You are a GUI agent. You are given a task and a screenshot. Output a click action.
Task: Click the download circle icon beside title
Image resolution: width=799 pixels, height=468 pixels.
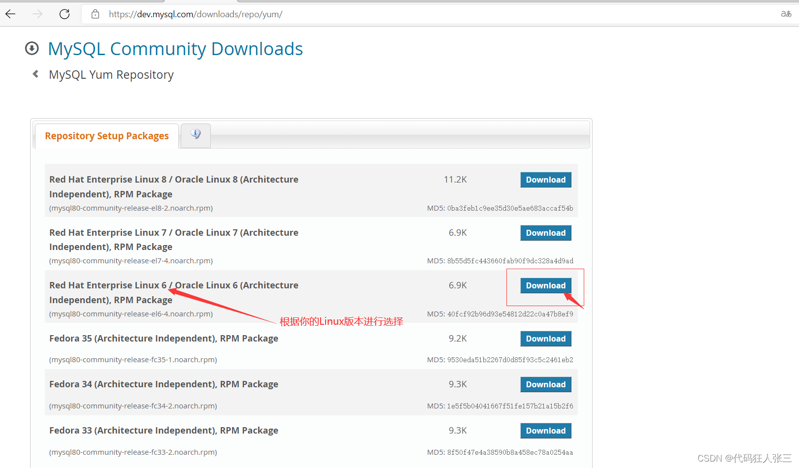coord(32,48)
